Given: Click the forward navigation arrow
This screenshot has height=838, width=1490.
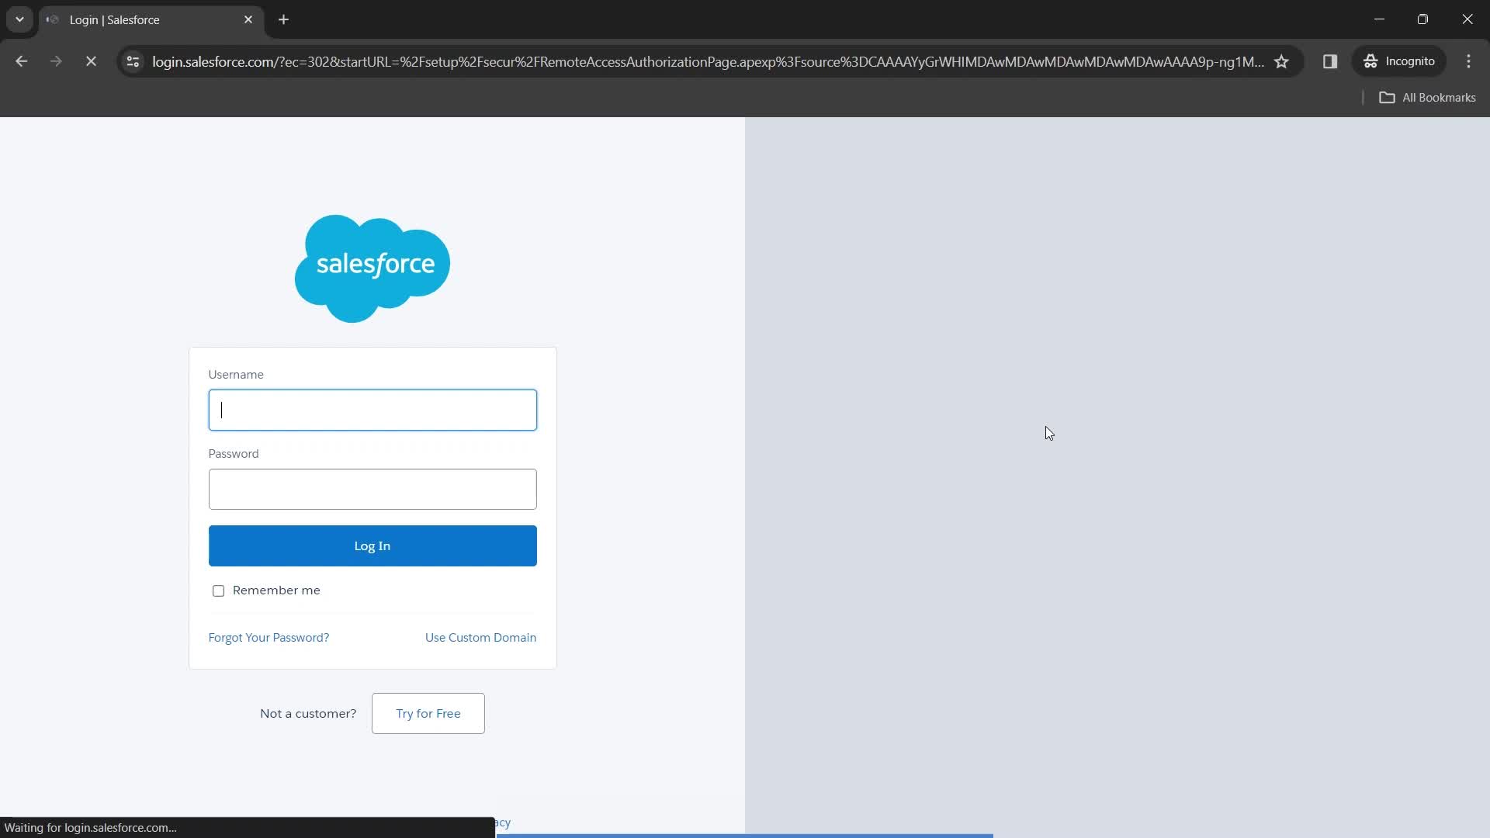Looking at the screenshot, I should (x=56, y=61).
